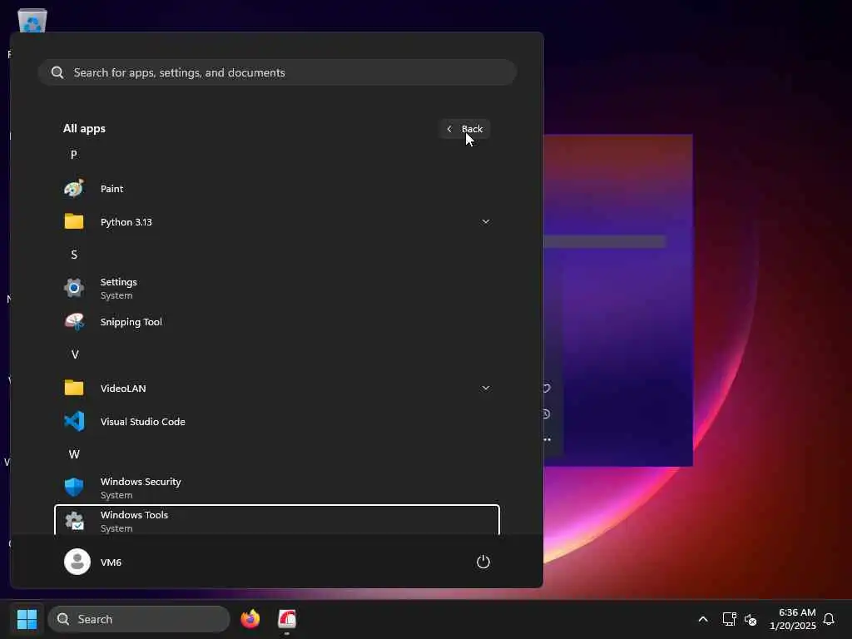Jump to letter V header
852x639 pixels.
coord(74,354)
